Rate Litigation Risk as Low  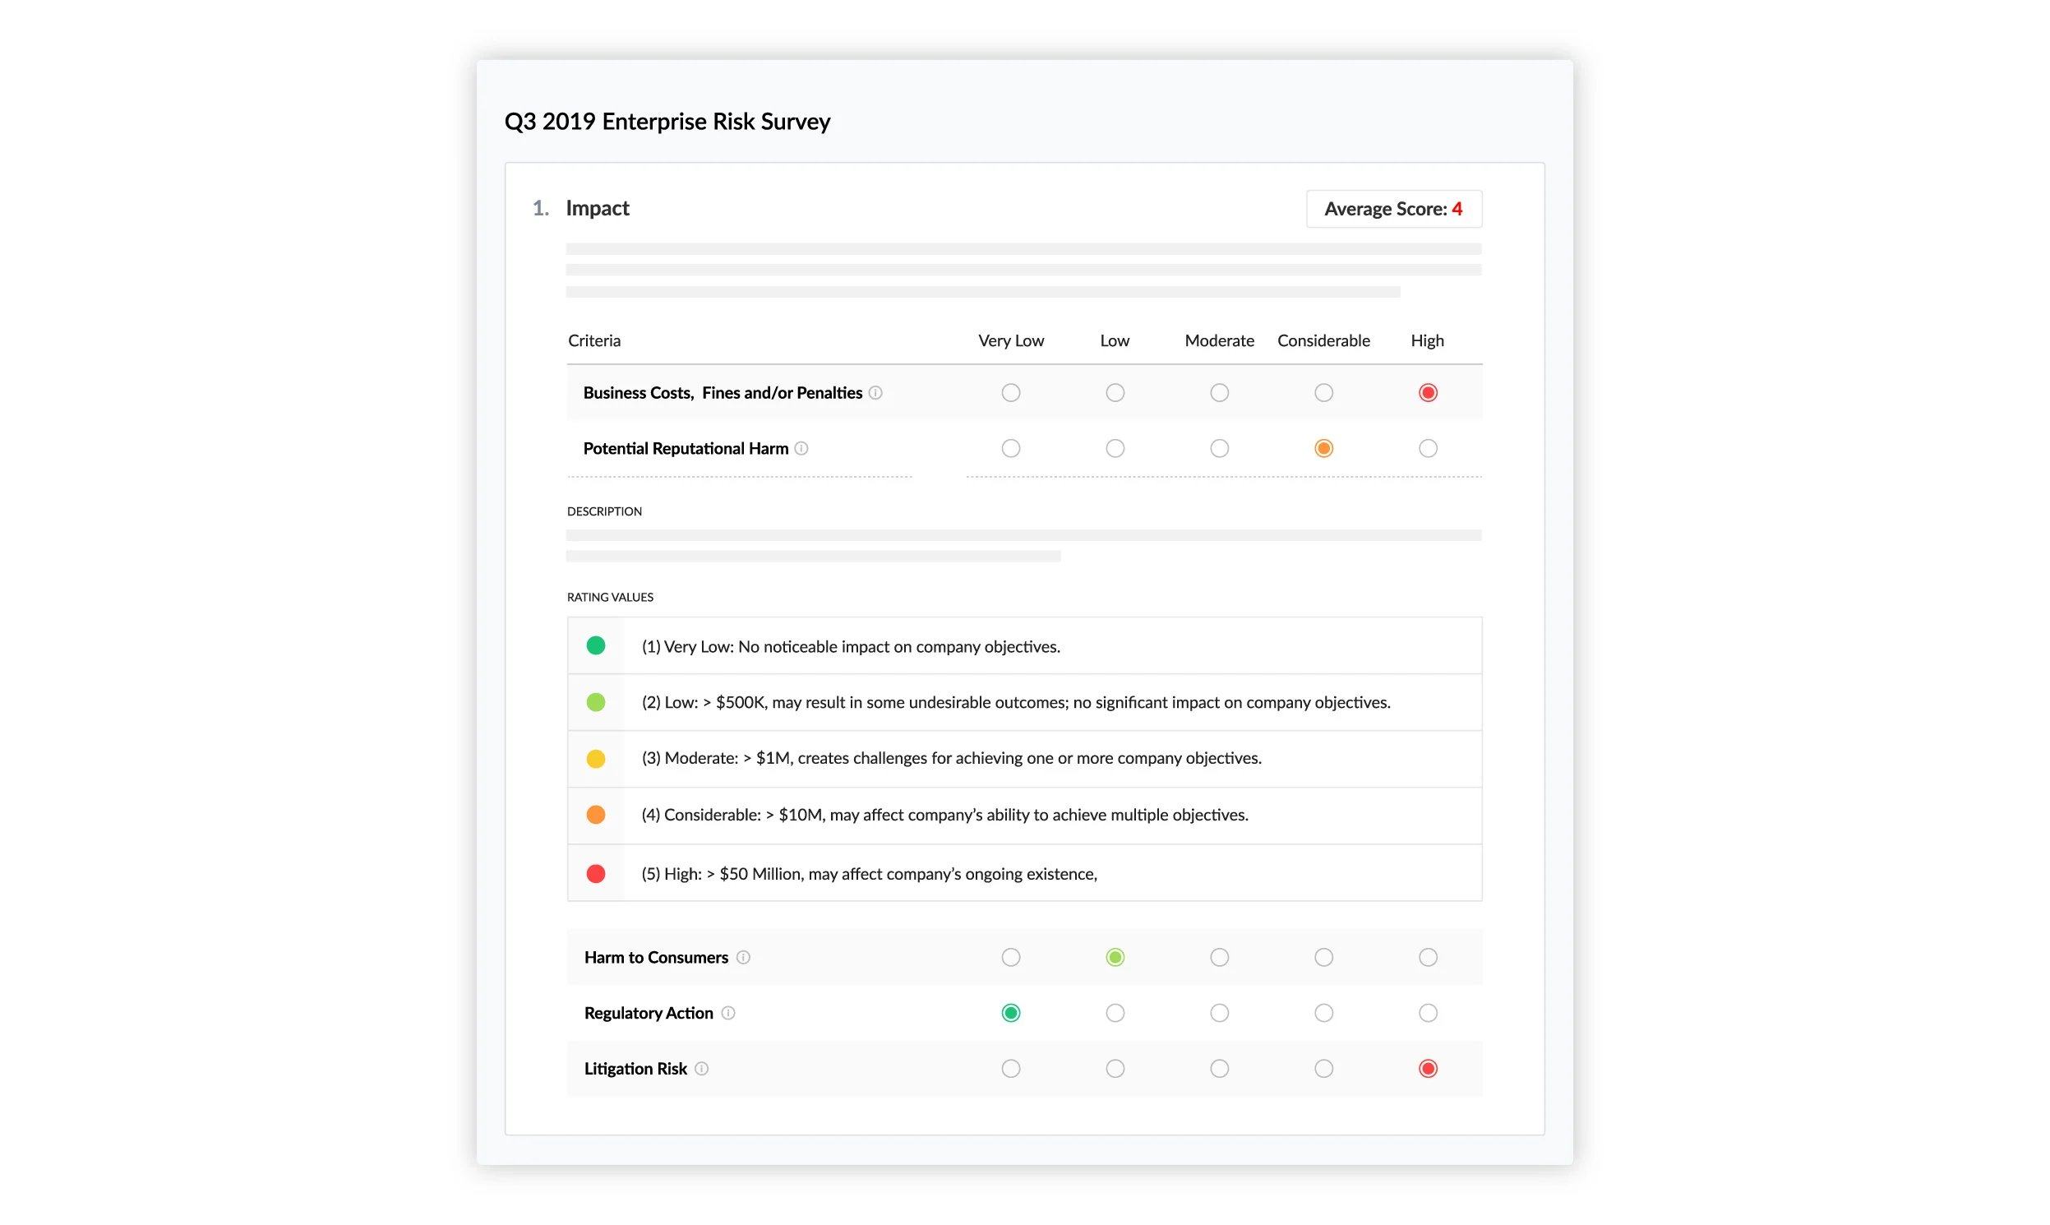pos(1115,1069)
